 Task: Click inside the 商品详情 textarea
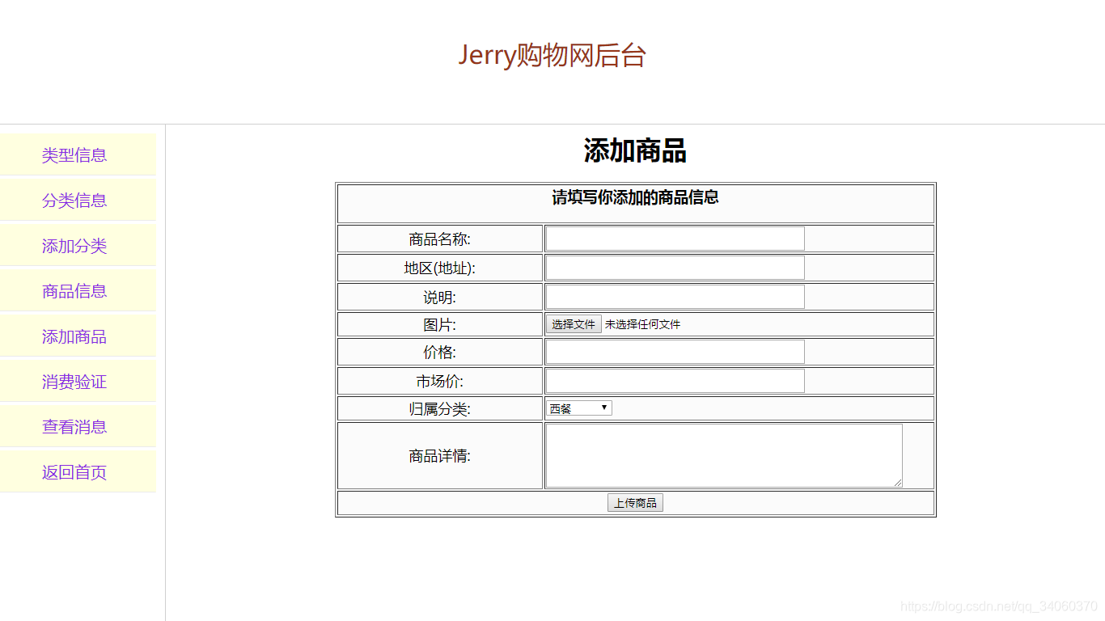(724, 455)
